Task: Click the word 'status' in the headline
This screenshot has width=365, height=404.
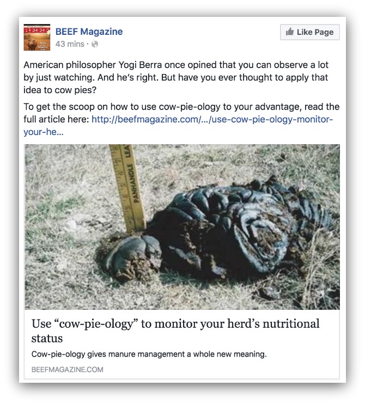Action: (x=47, y=338)
